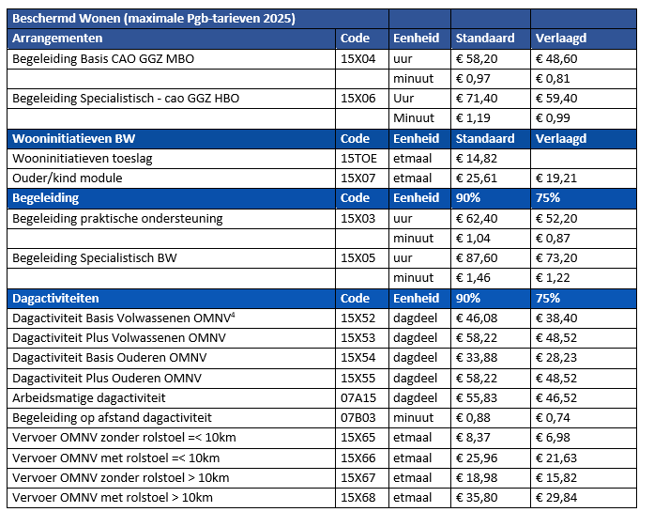The width and height of the screenshot is (654, 512).
Task: Click the 15TOE code cell
Action: (359, 159)
